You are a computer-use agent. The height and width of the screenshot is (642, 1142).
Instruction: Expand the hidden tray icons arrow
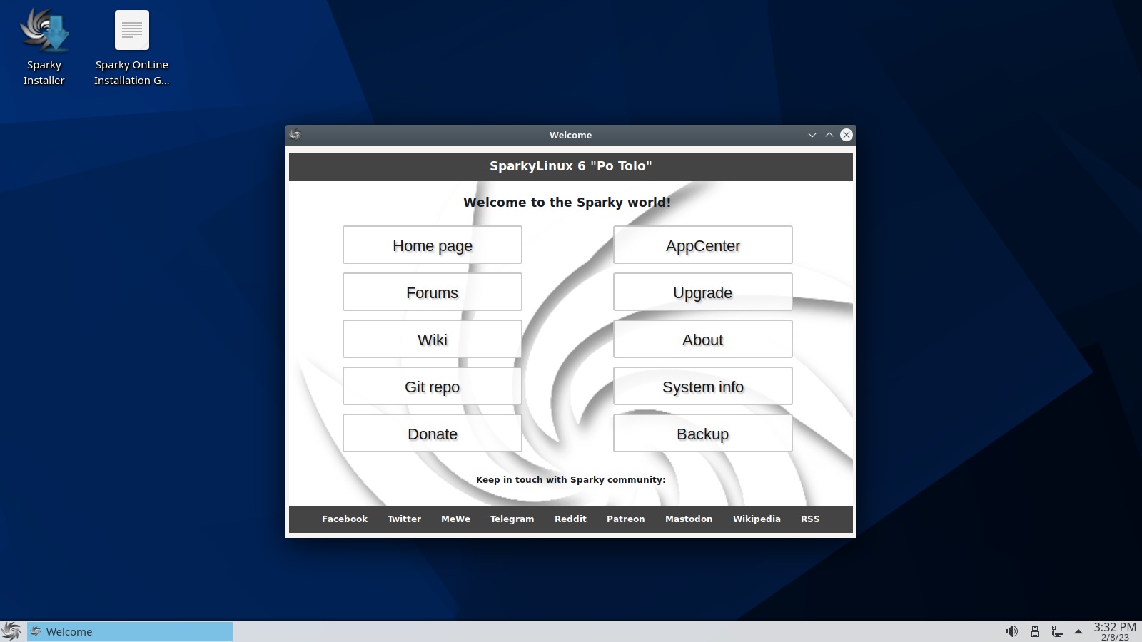(1078, 631)
